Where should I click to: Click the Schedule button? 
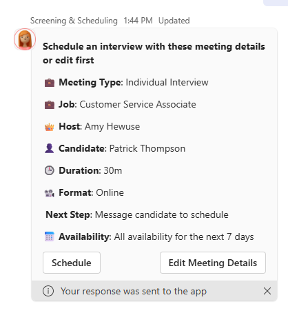coord(72,263)
